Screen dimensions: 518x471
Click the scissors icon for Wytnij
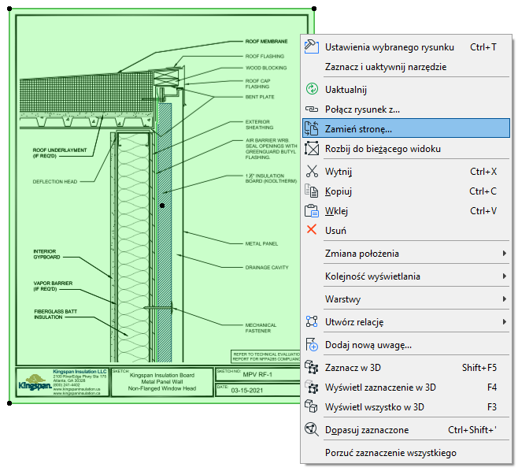coord(311,171)
